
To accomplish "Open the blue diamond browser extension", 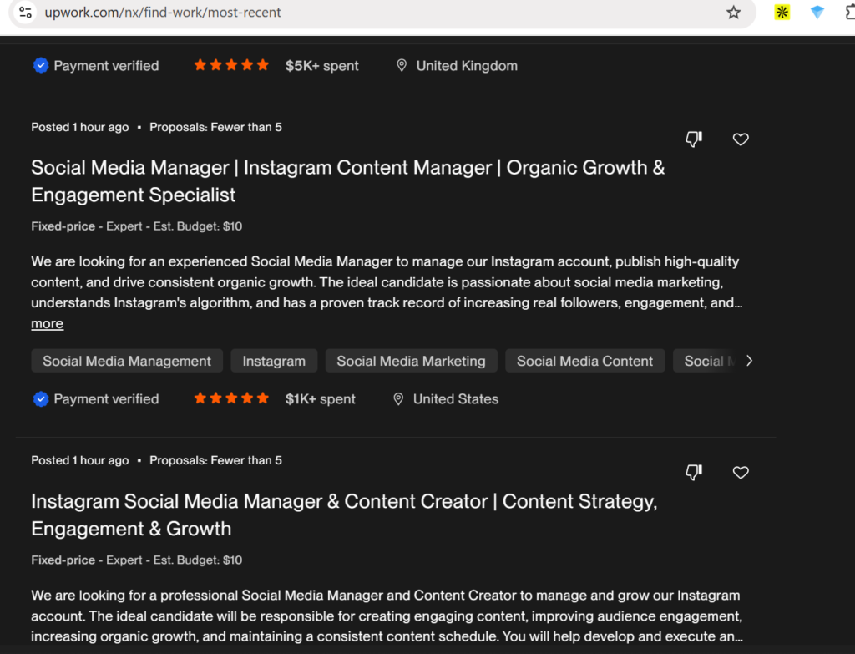I will [x=817, y=12].
